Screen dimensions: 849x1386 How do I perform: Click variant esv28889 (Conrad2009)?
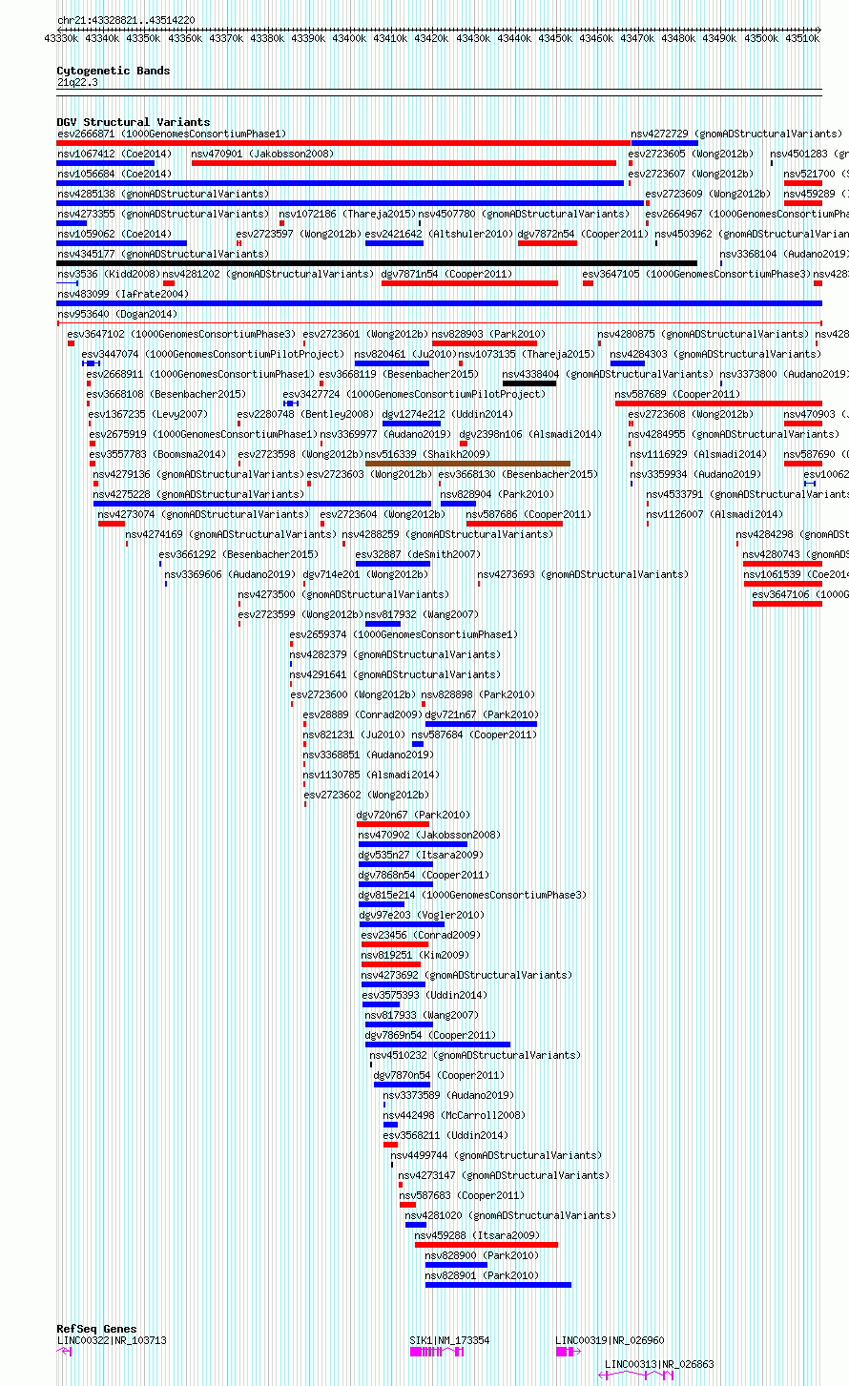click(362, 714)
